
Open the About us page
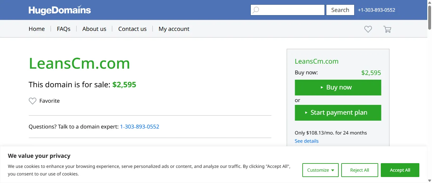click(x=94, y=29)
